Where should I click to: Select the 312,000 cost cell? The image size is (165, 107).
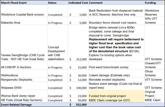[x=78, y=43]
